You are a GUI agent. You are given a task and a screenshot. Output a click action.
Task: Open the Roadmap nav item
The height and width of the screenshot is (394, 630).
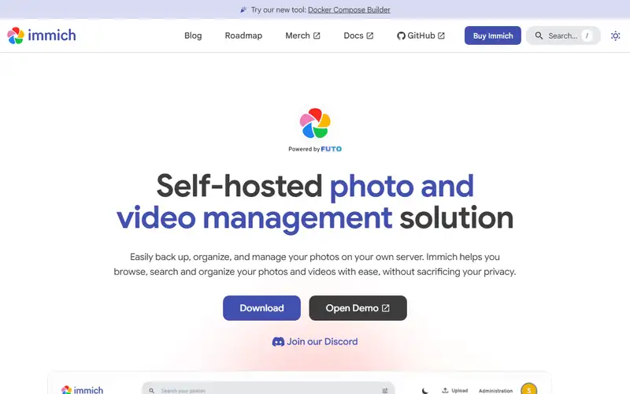point(243,35)
